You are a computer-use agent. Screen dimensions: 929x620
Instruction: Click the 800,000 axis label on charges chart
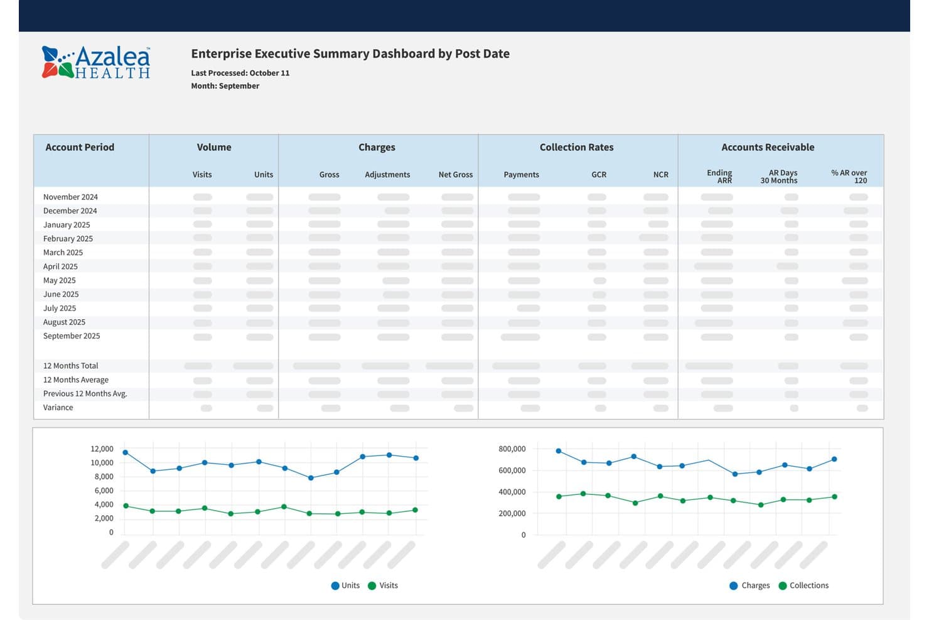click(x=512, y=449)
